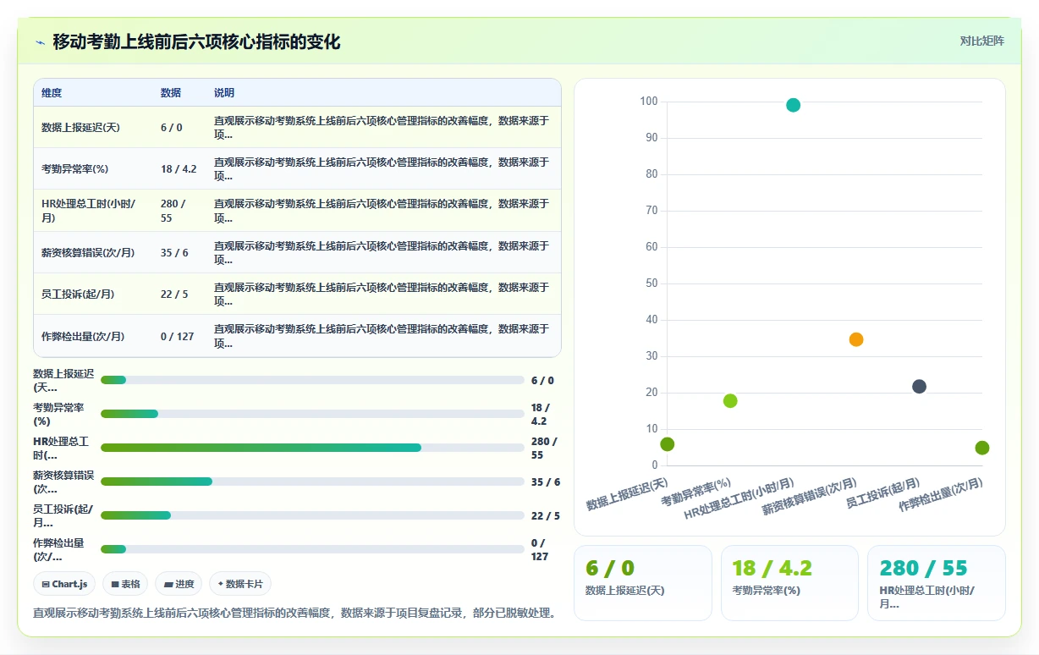Click the 说明 column header

point(224,93)
